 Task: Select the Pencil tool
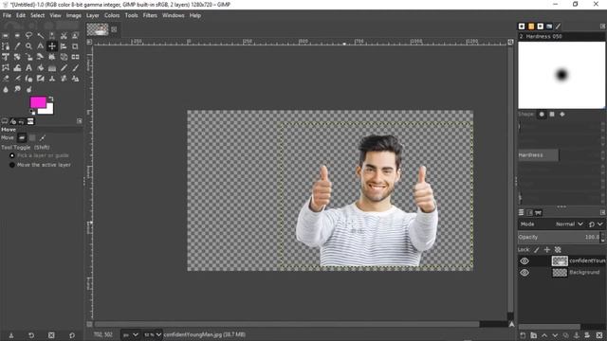(64, 68)
